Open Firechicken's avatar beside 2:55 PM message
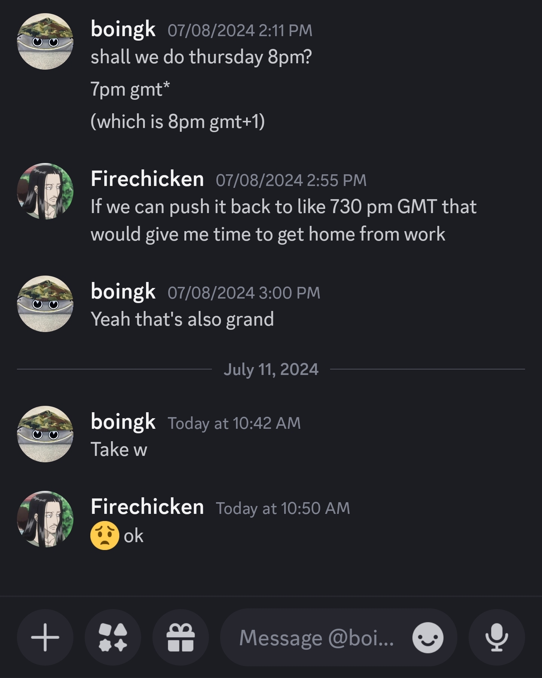 pos(45,191)
